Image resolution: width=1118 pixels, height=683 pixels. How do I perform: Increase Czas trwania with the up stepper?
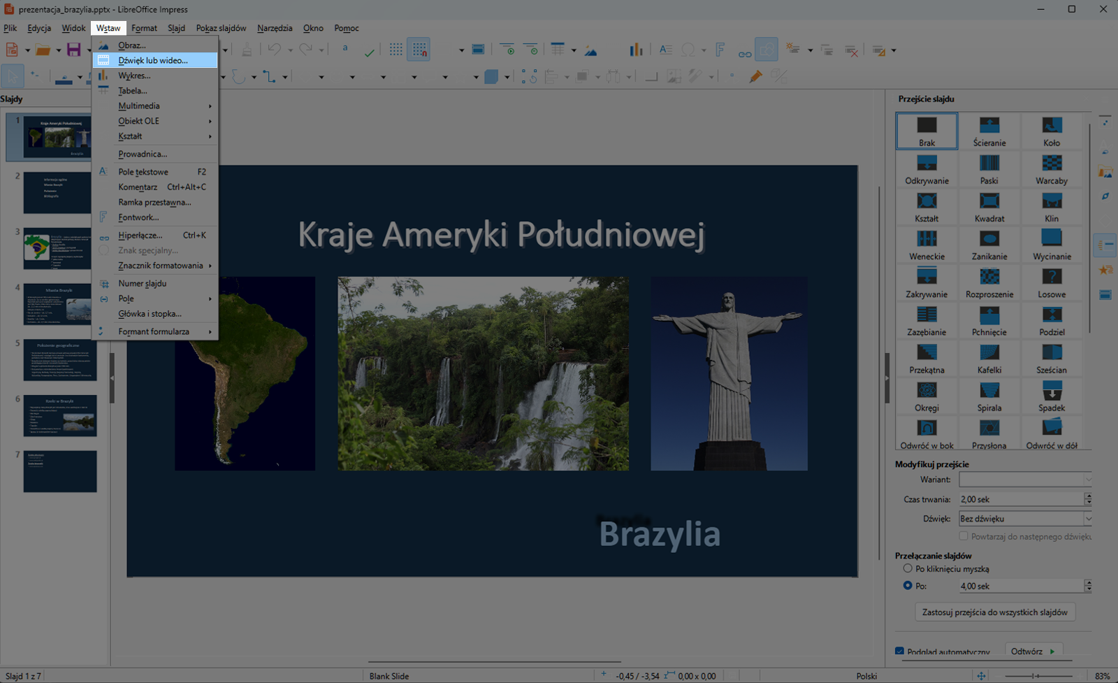(x=1089, y=495)
